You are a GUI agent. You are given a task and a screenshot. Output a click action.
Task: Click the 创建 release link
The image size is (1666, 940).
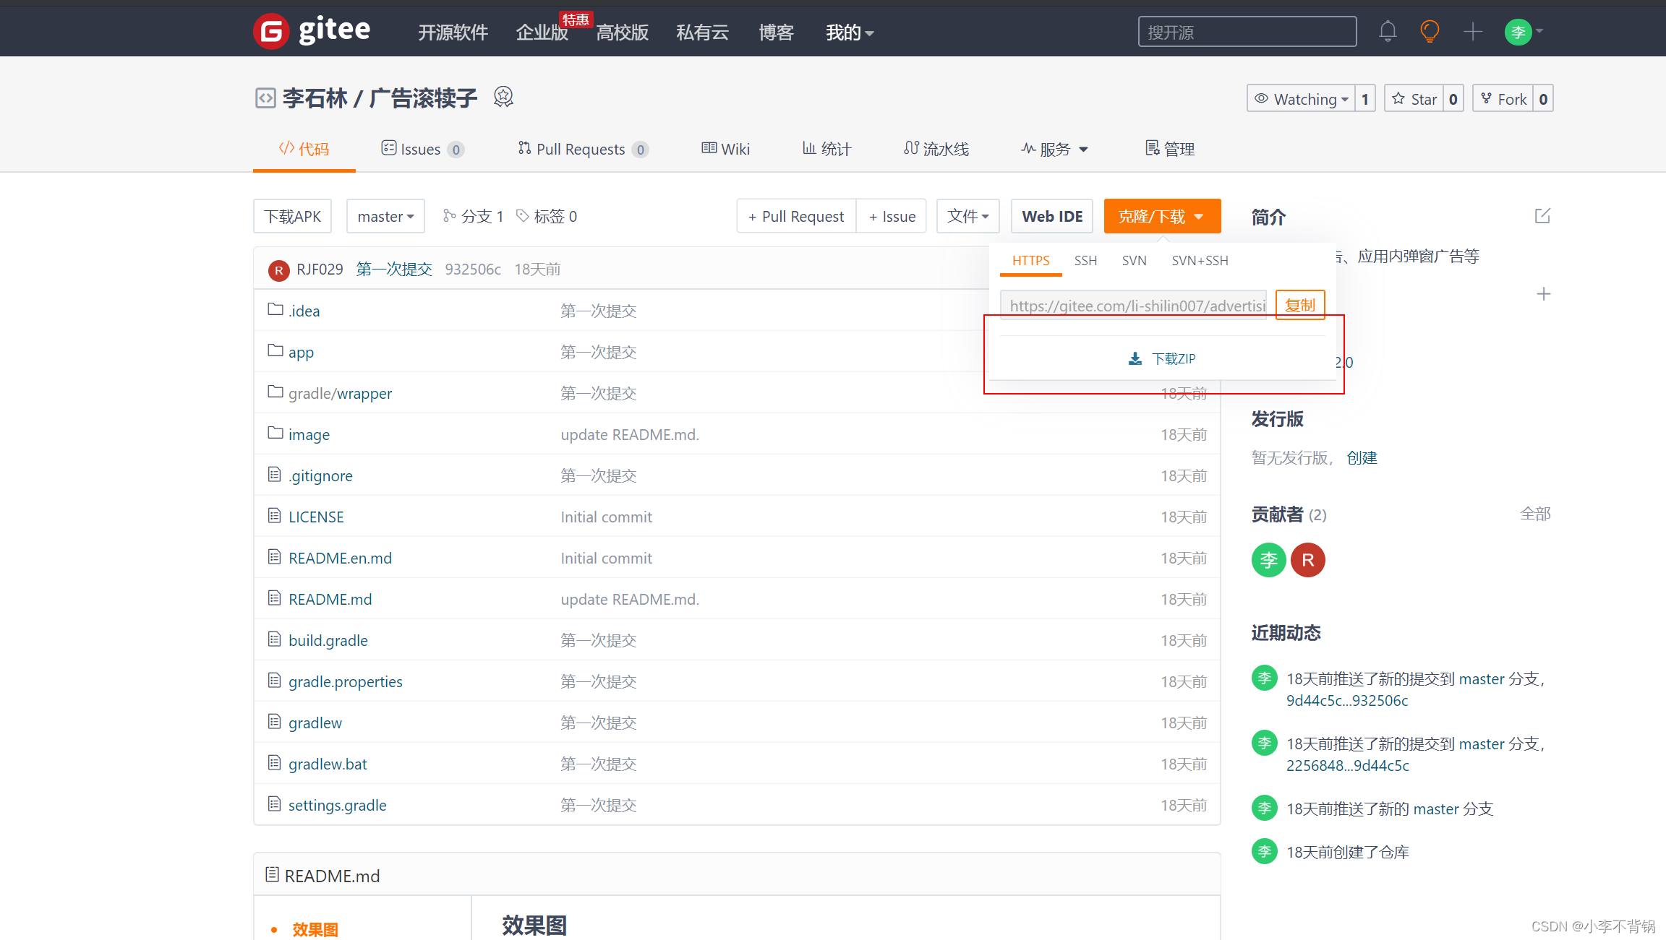point(1362,458)
